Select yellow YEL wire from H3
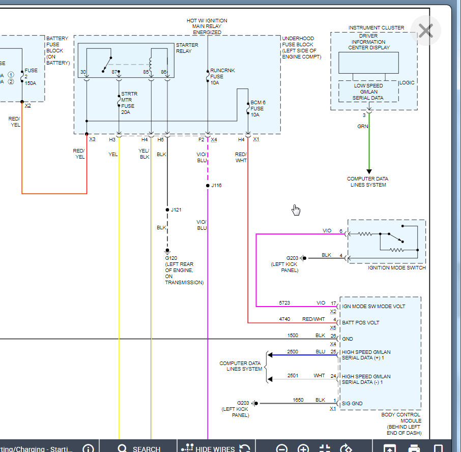The image size is (461, 452). (x=119, y=288)
